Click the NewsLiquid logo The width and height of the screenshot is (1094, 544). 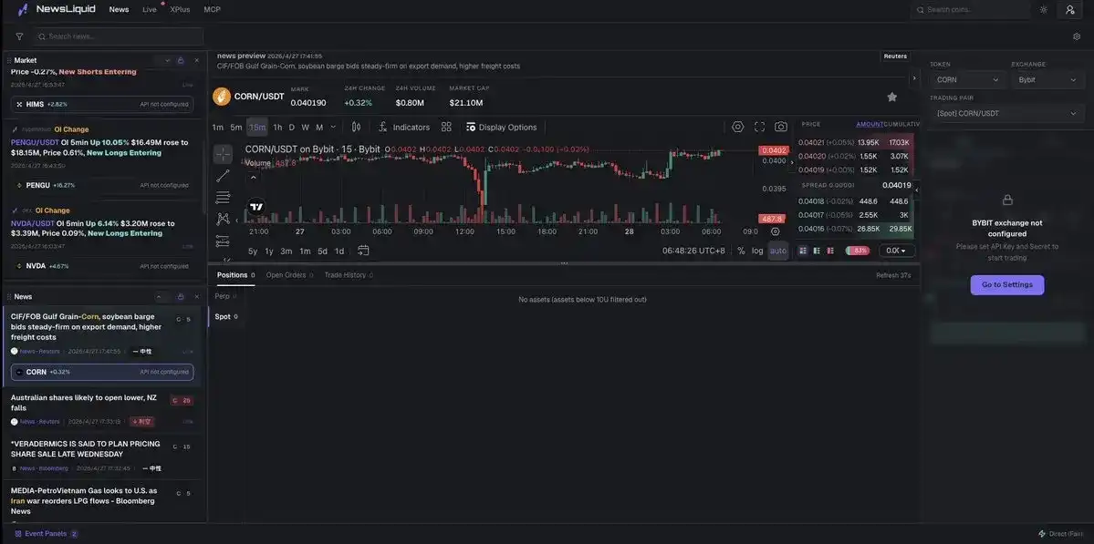coord(57,10)
